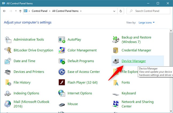Open the Credential Manager icon

(116, 50)
